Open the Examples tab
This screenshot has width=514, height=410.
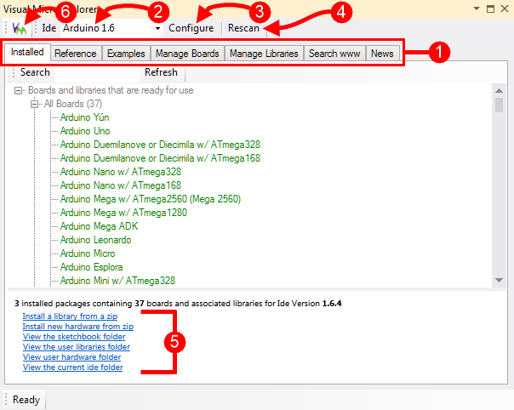click(x=125, y=54)
